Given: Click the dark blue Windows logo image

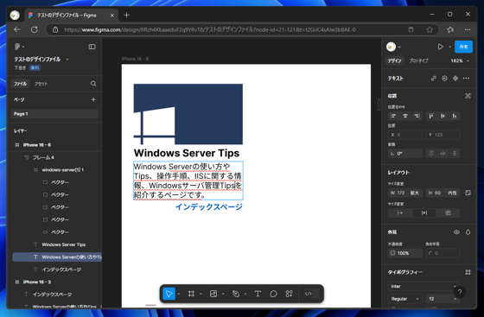Looking at the screenshot, I should click(188, 114).
